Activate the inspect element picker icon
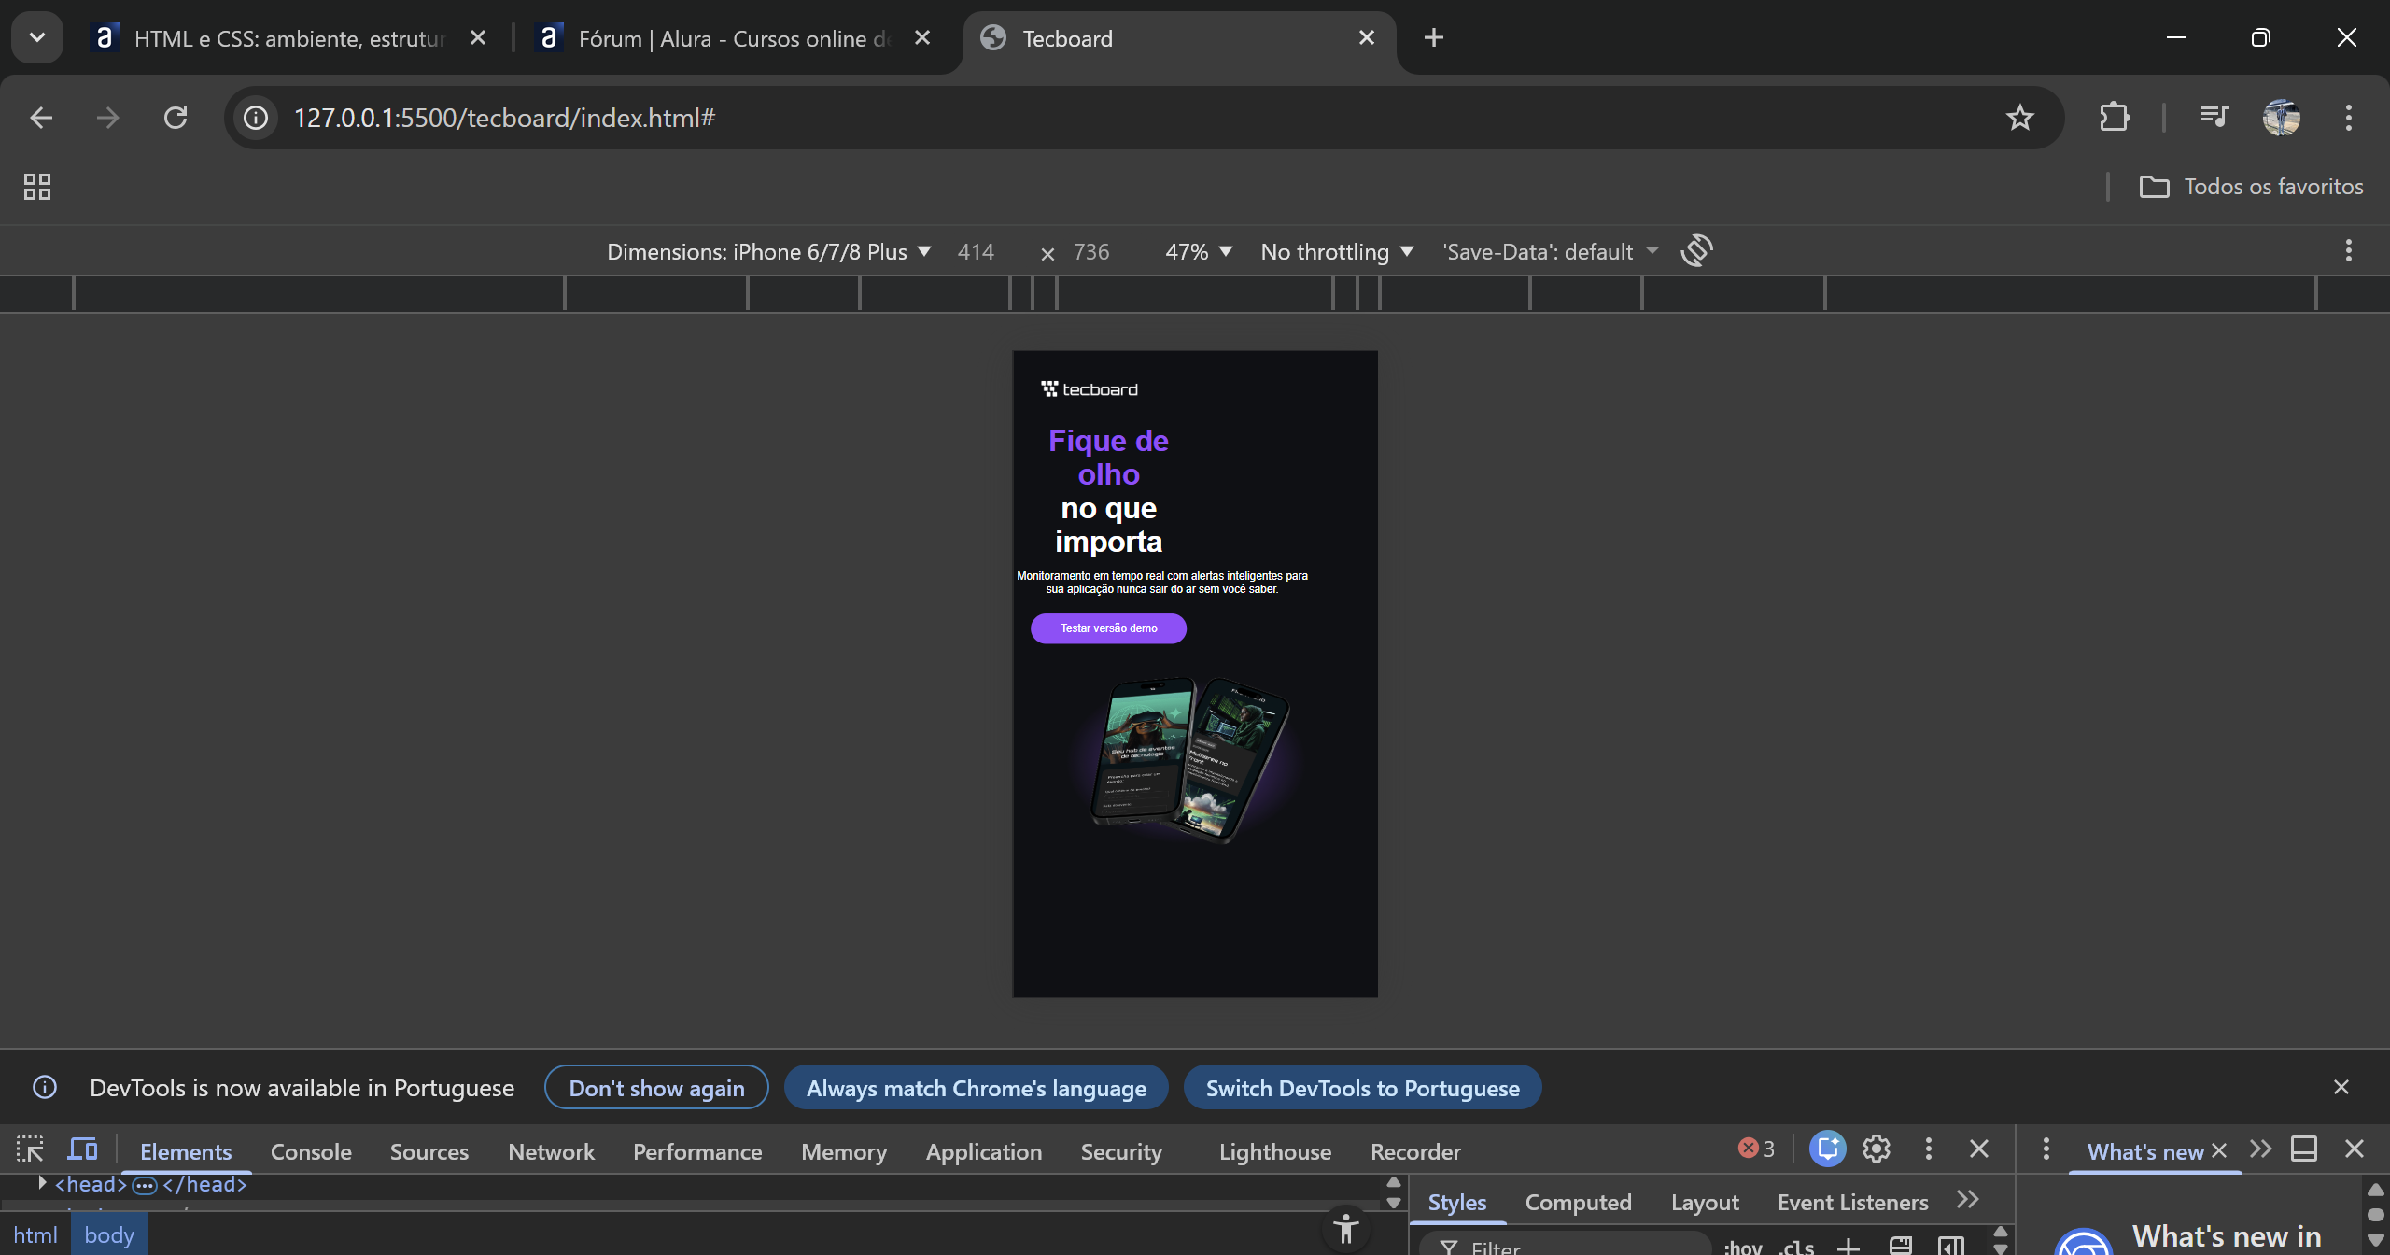This screenshot has height=1255, width=2390. coord(30,1149)
